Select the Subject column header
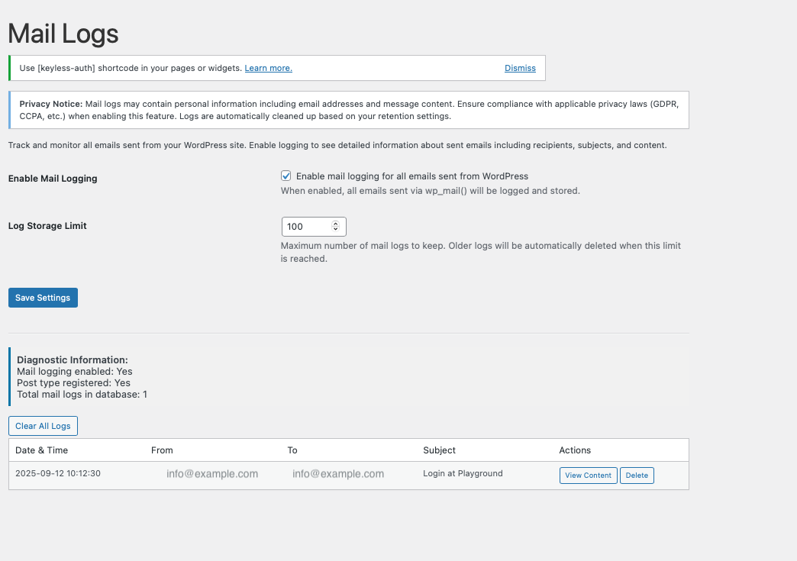This screenshot has height=561, width=797. [x=439, y=450]
